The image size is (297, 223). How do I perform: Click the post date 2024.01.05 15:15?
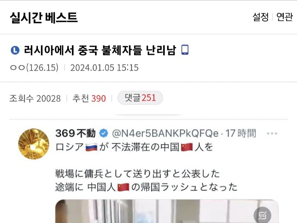(x=104, y=68)
